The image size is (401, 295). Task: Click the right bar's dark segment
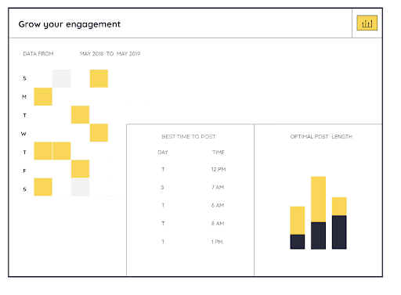tap(339, 232)
